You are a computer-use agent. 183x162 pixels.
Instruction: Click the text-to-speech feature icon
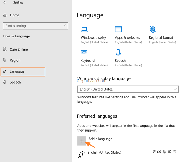click(159, 152)
